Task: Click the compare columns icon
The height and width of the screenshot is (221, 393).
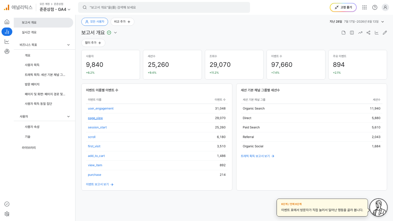Action: (352, 33)
